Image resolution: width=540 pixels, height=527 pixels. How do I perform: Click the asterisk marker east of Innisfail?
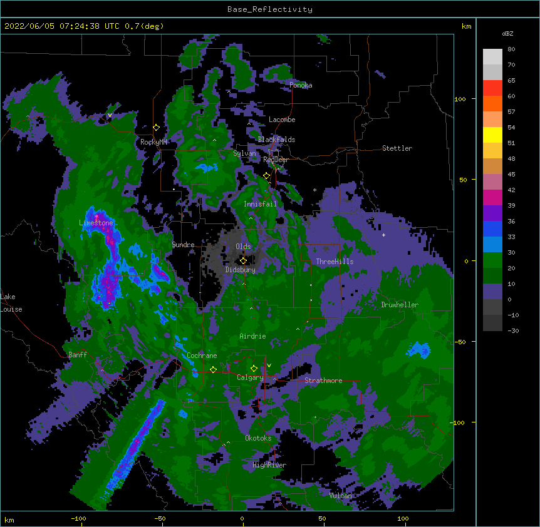point(314,190)
